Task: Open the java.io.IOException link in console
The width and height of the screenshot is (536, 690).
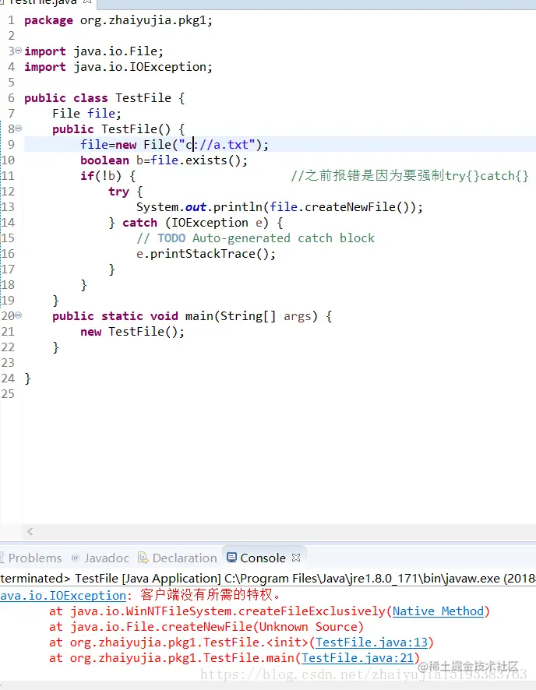Action: pos(63,596)
